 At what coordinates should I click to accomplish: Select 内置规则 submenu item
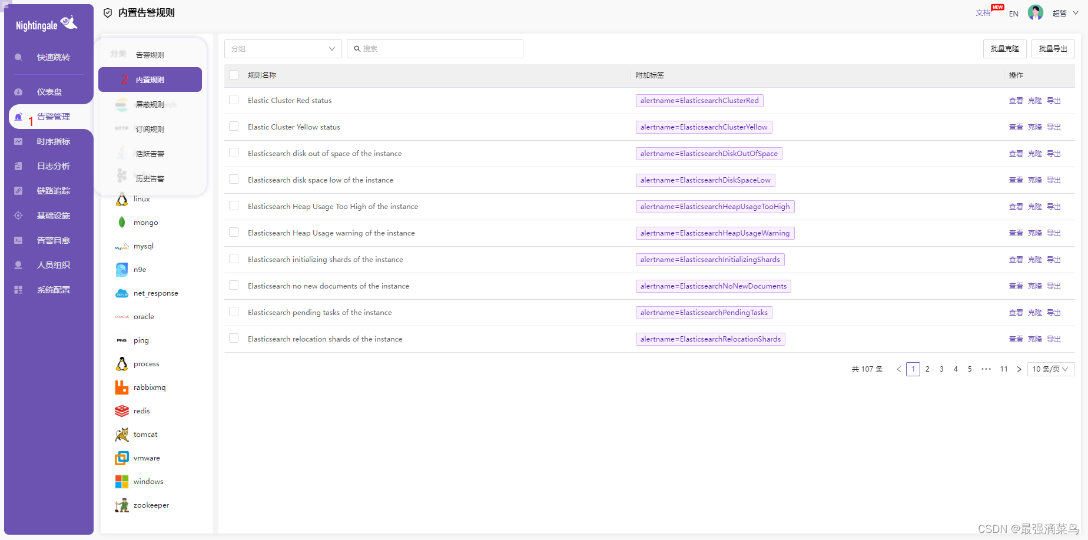(x=150, y=79)
